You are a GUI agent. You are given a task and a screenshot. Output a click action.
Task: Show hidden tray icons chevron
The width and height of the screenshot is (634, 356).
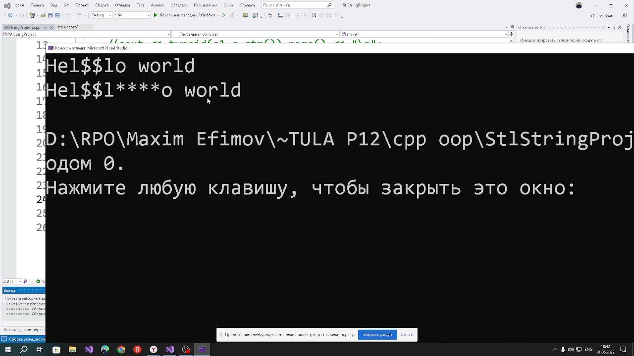coord(555,350)
